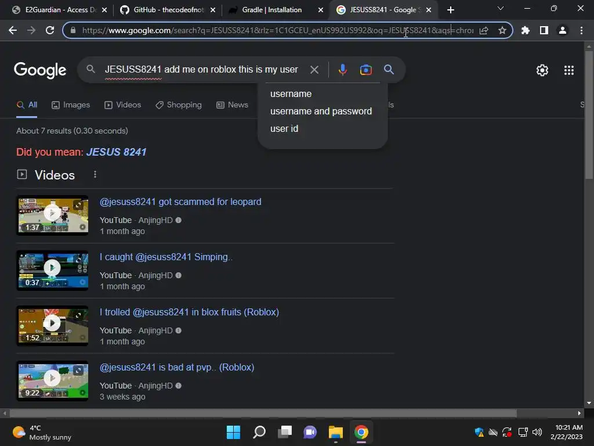Open a new browser tab

pos(450,10)
